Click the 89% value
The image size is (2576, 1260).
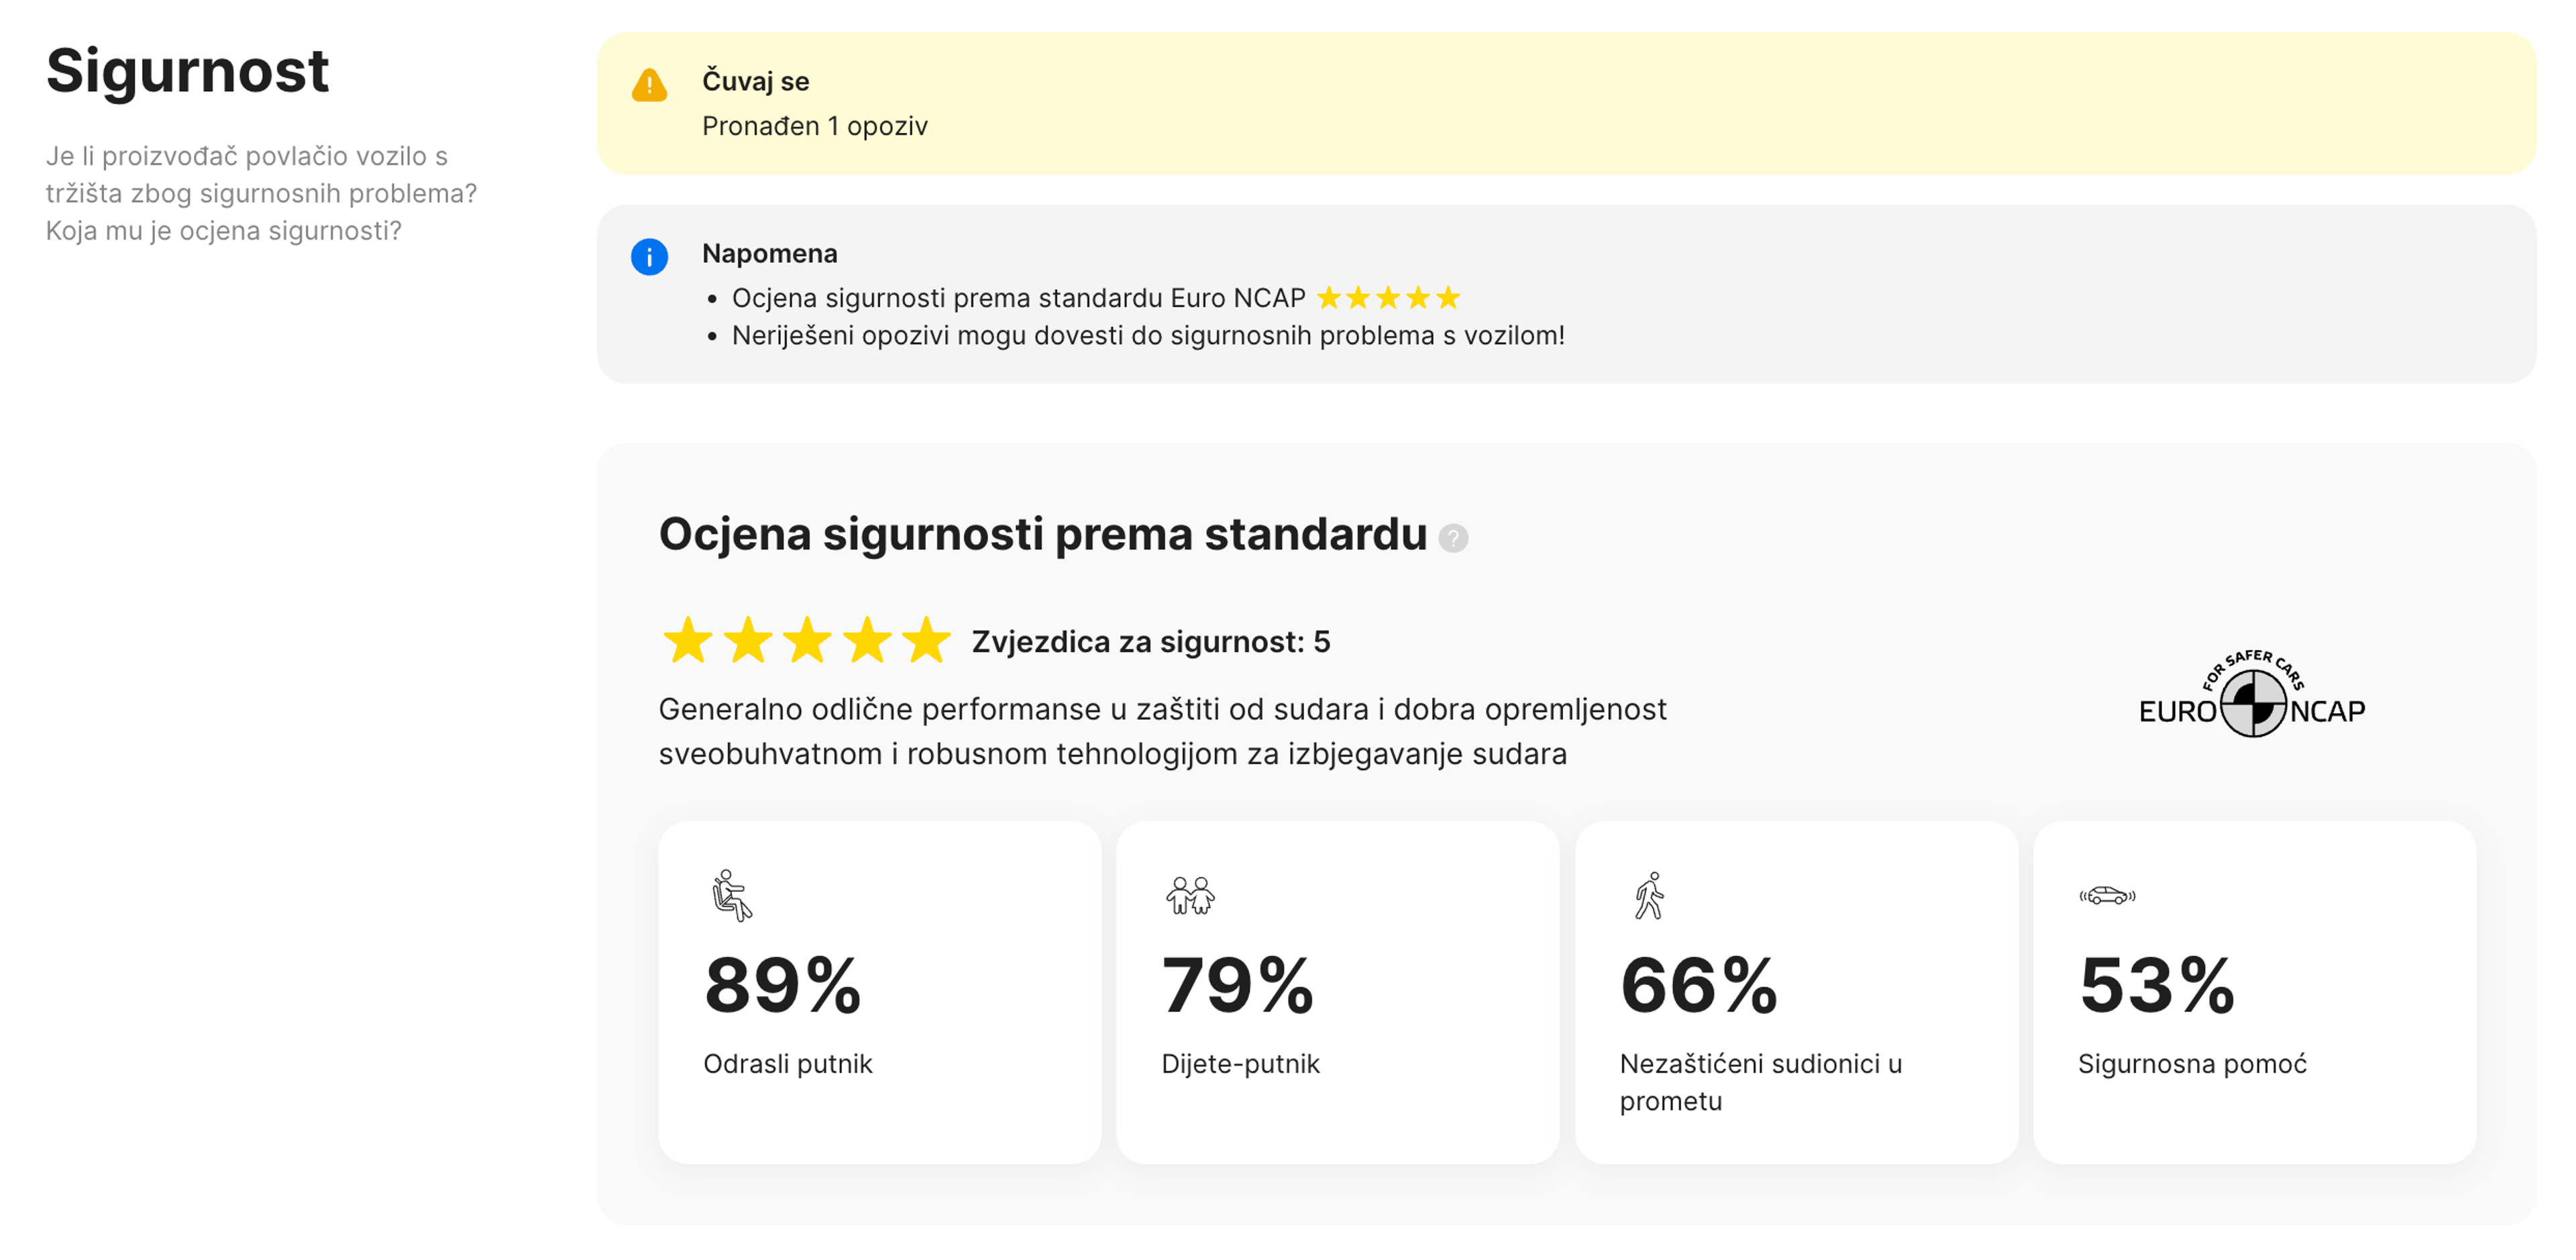(782, 986)
